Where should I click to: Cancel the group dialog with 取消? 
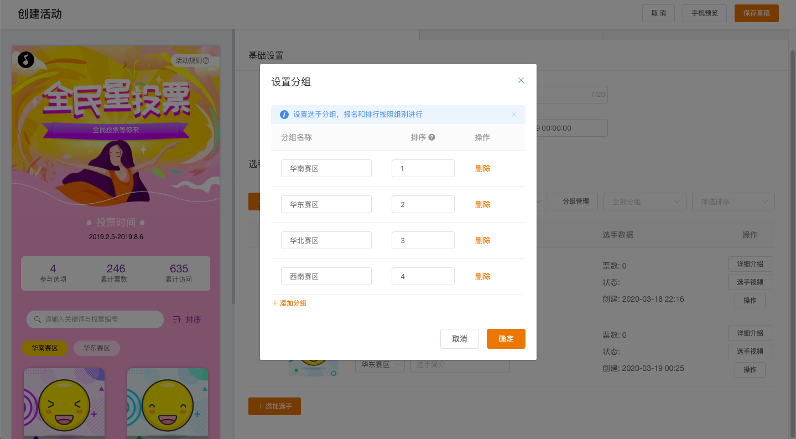pyautogui.click(x=459, y=339)
